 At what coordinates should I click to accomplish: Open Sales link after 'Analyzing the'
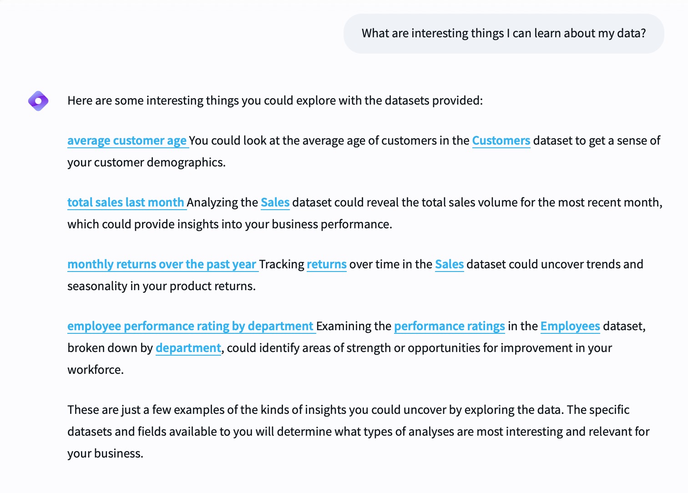(275, 202)
